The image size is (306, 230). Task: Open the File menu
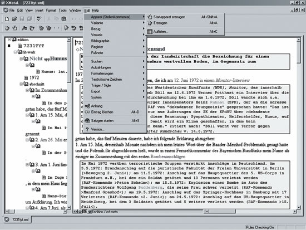pos(12,11)
